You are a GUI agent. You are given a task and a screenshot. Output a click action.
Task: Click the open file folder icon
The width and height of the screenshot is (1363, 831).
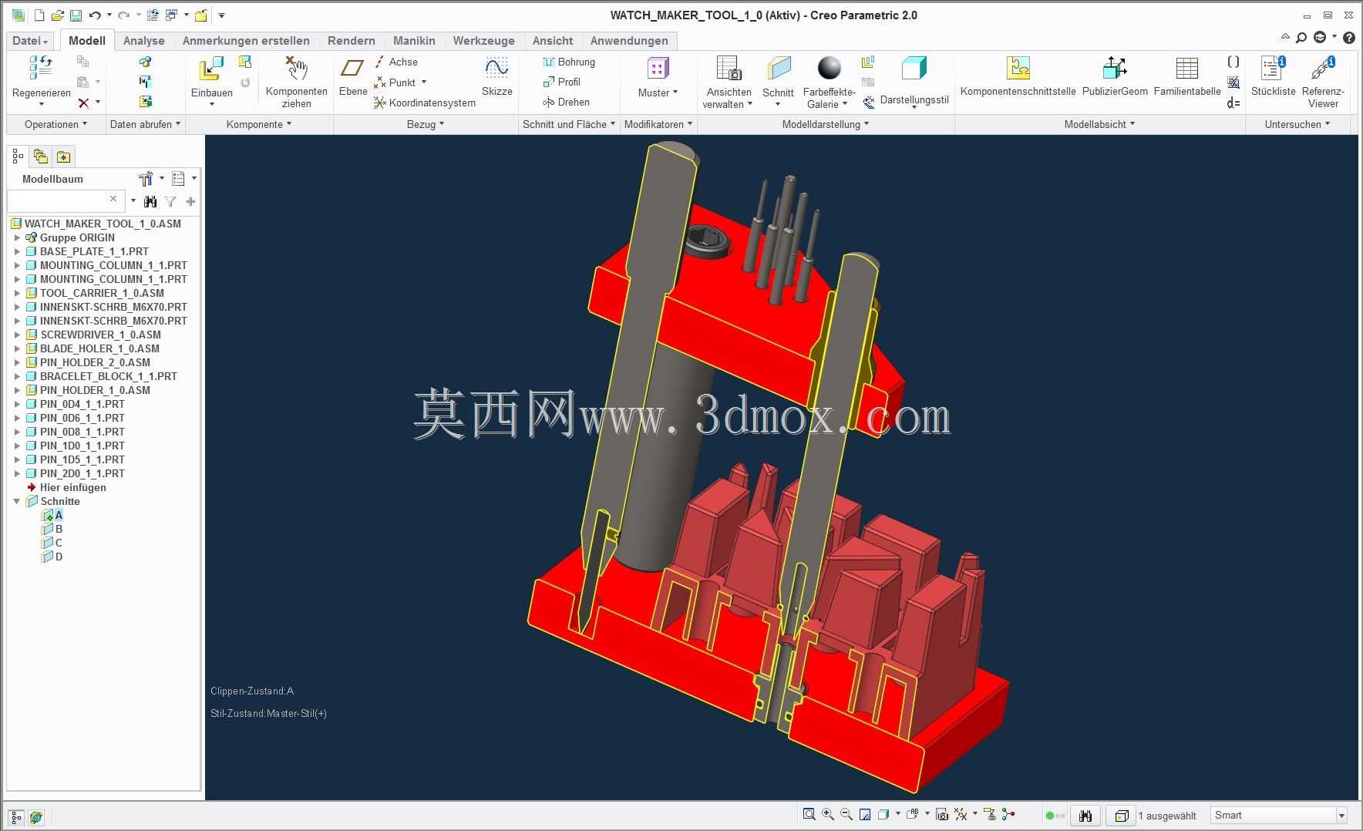pos(57,15)
